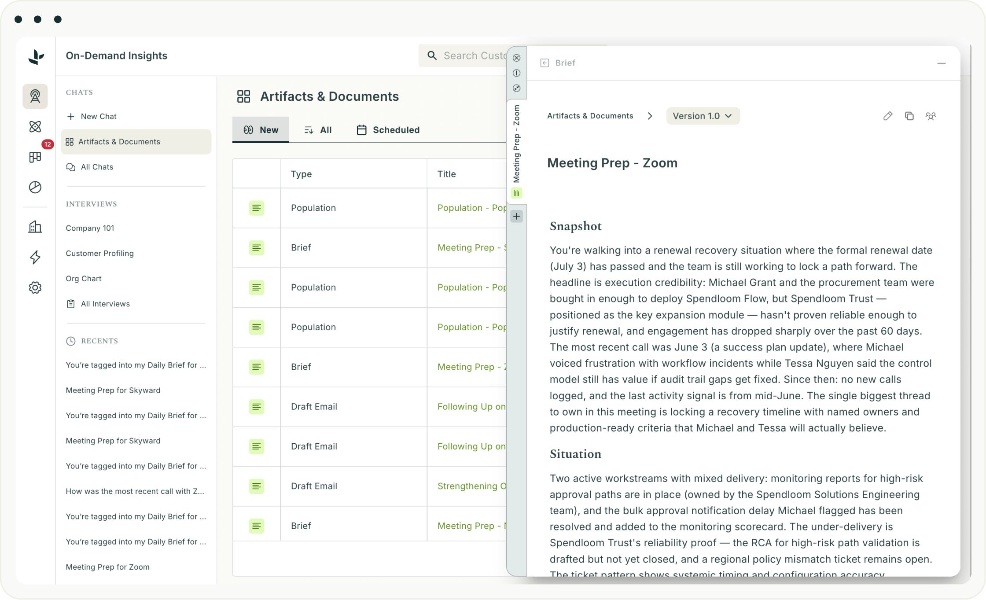Open the board icon with 12 badge
Screen dimensions: 986x600
click(35, 157)
